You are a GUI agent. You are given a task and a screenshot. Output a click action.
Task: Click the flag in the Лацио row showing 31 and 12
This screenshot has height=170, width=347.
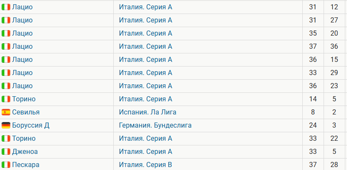6,7
